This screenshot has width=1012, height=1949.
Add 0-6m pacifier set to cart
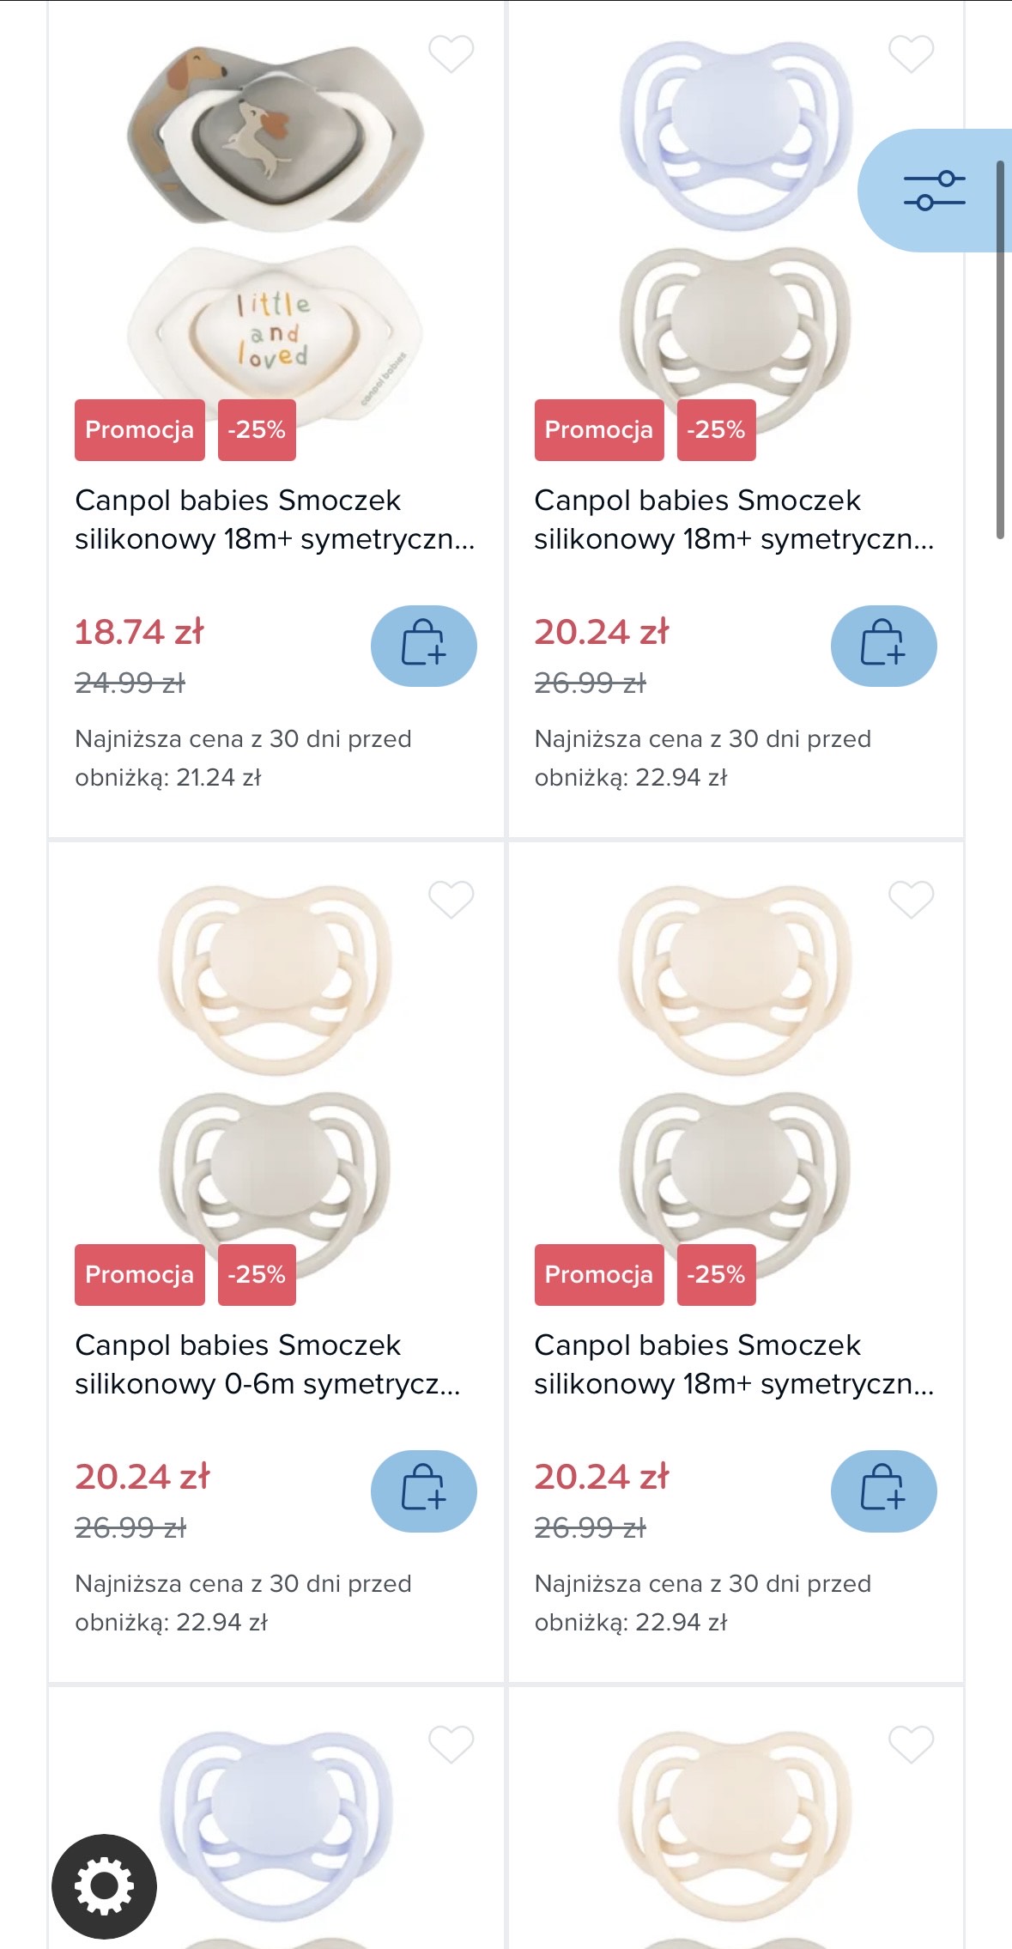point(423,1491)
